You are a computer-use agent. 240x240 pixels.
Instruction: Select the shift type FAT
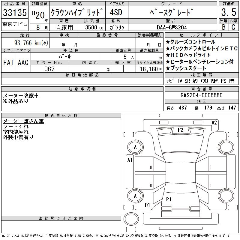(8, 62)
